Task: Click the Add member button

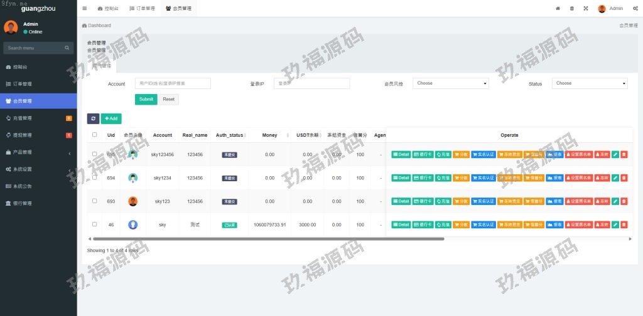Action: [x=111, y=118]
